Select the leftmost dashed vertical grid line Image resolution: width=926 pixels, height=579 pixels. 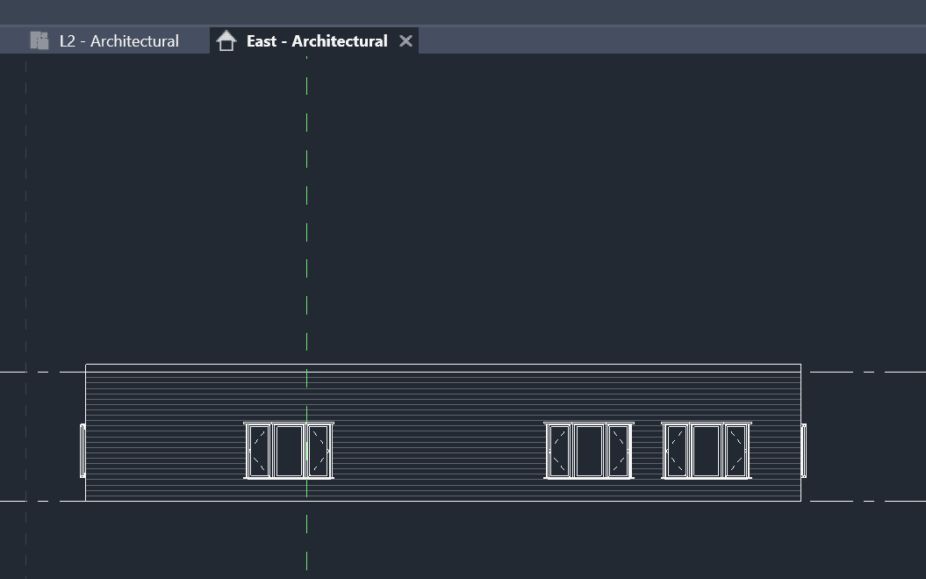[26, 264]
